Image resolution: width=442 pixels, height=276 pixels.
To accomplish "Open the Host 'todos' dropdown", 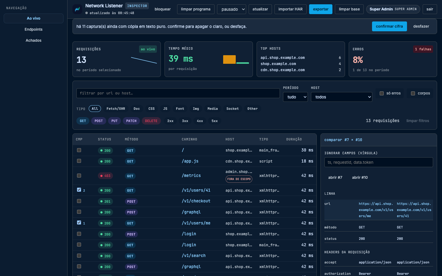I will click(x=342, y=97).
